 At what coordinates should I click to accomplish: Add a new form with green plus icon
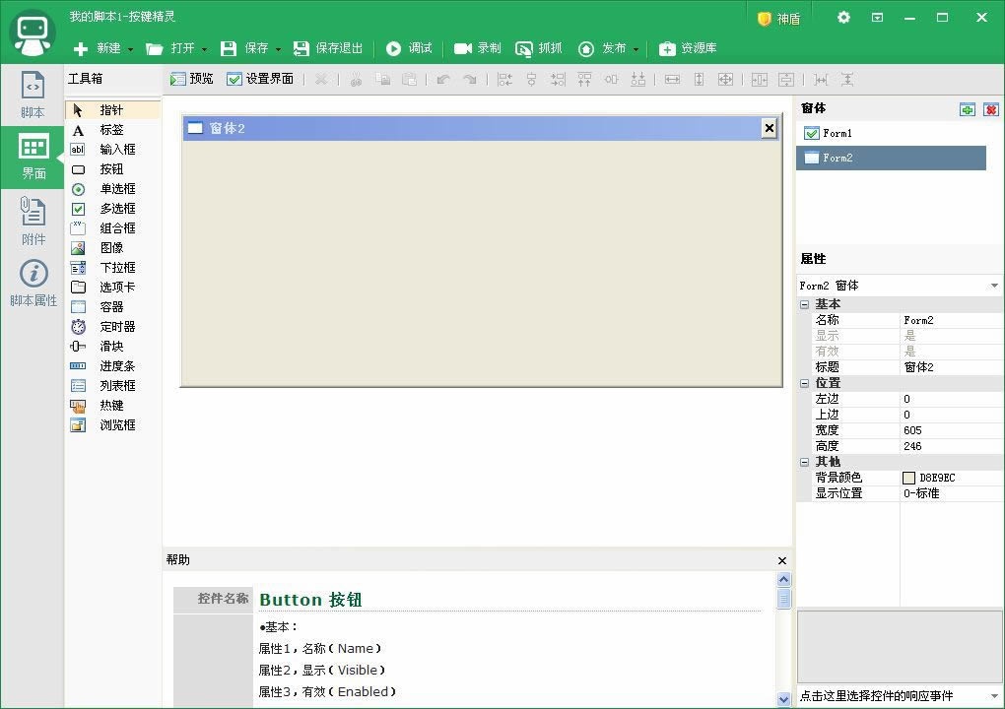[x=968, y=109]
